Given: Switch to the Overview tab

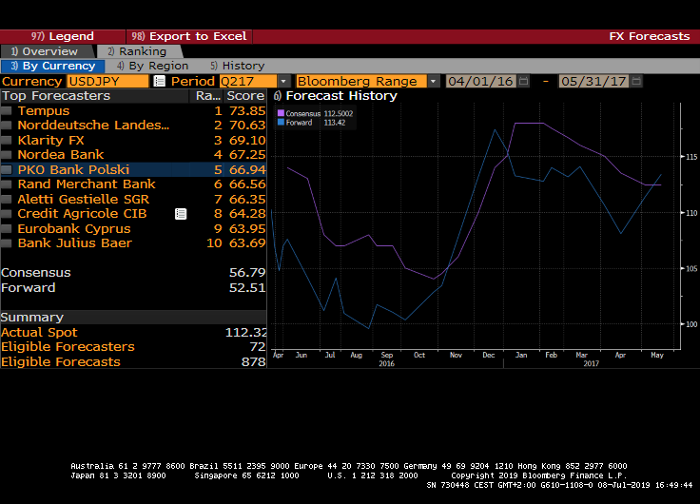Looking at the screenshot, I should pyautogui.click(x=45, y=51).
